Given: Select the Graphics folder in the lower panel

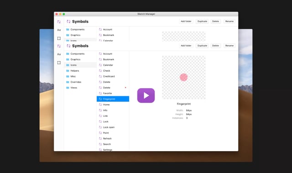Looking at the screenshot, I should pyautogui.click(x=80, y=59).
